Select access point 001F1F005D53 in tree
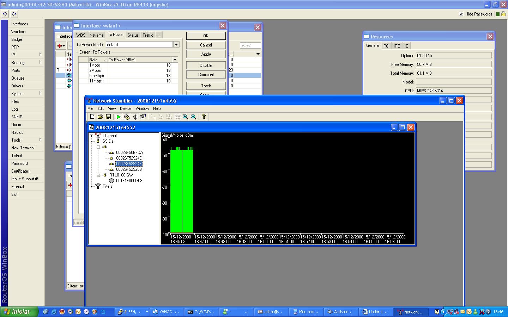This screenshot has height=317, width=508. coord(129,181)
